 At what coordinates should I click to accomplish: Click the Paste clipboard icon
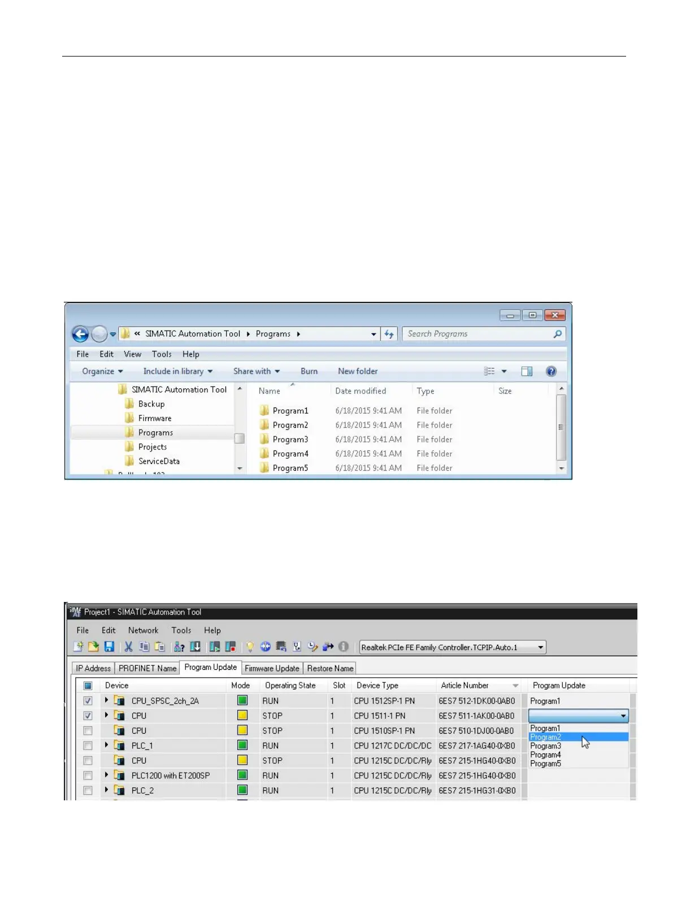(x=160, y=647)
